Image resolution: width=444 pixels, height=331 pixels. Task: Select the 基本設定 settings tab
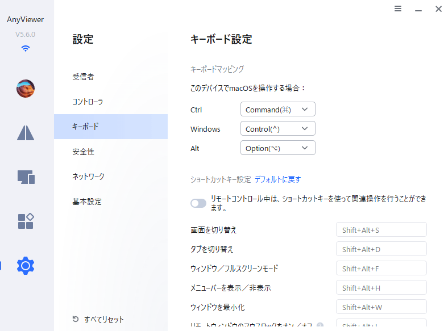[x=111, y=202]
